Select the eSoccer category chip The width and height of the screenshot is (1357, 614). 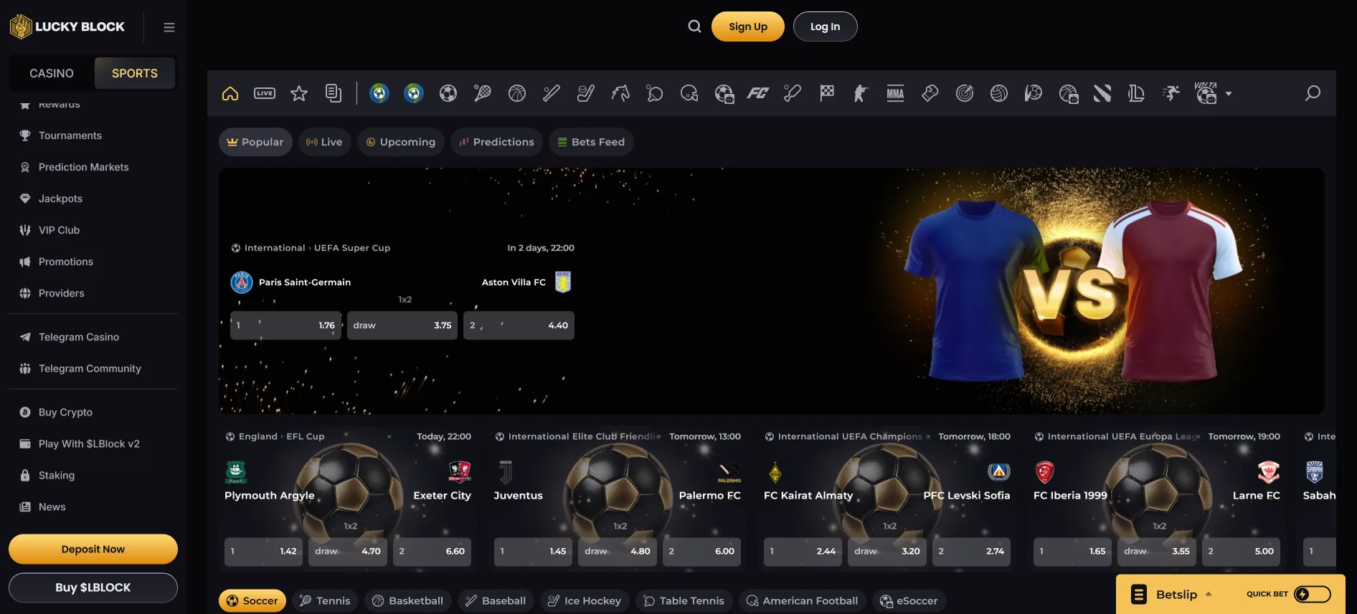[x=909, y=600]
